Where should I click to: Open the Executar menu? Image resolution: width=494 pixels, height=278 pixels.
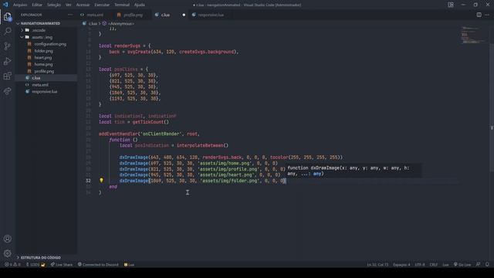(x=102, y=5)
